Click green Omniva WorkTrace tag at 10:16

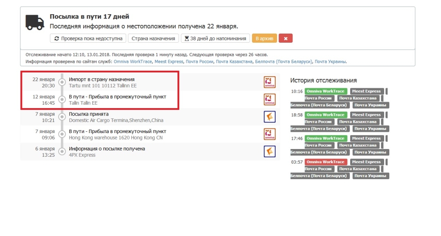326,91
